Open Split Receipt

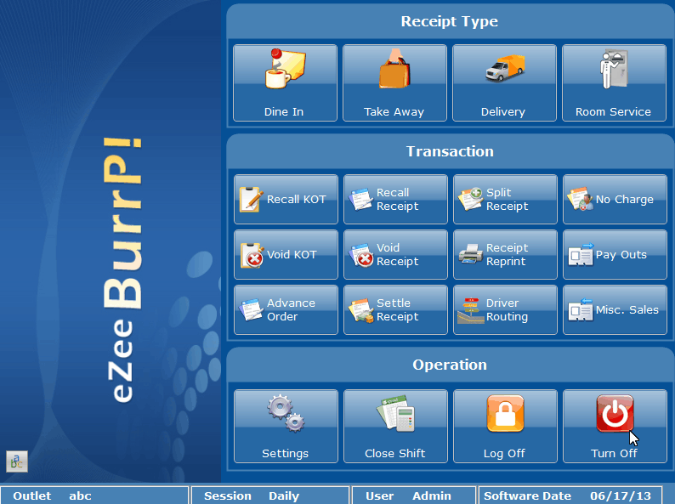tap(505, 200)
